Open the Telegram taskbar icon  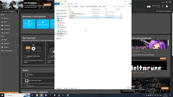point(55,95)
